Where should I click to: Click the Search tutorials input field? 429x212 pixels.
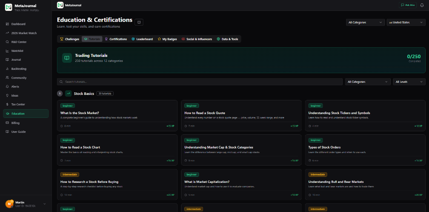click(200, 82)
